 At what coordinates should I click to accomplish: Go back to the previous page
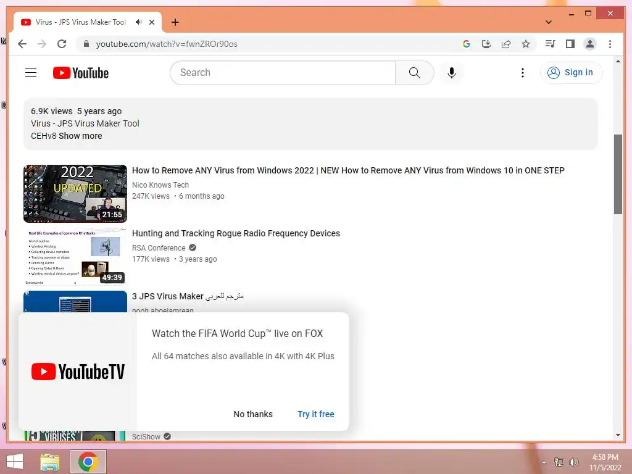coord(22,44)
